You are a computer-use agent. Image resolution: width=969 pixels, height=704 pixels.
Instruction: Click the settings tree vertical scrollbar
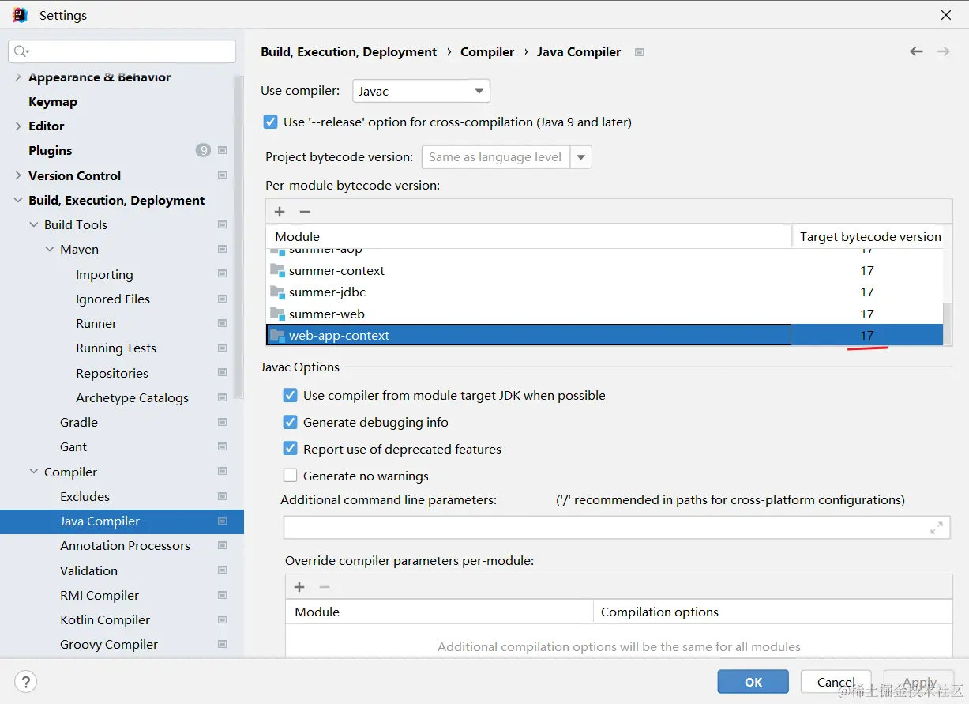(x=239, y=237)
